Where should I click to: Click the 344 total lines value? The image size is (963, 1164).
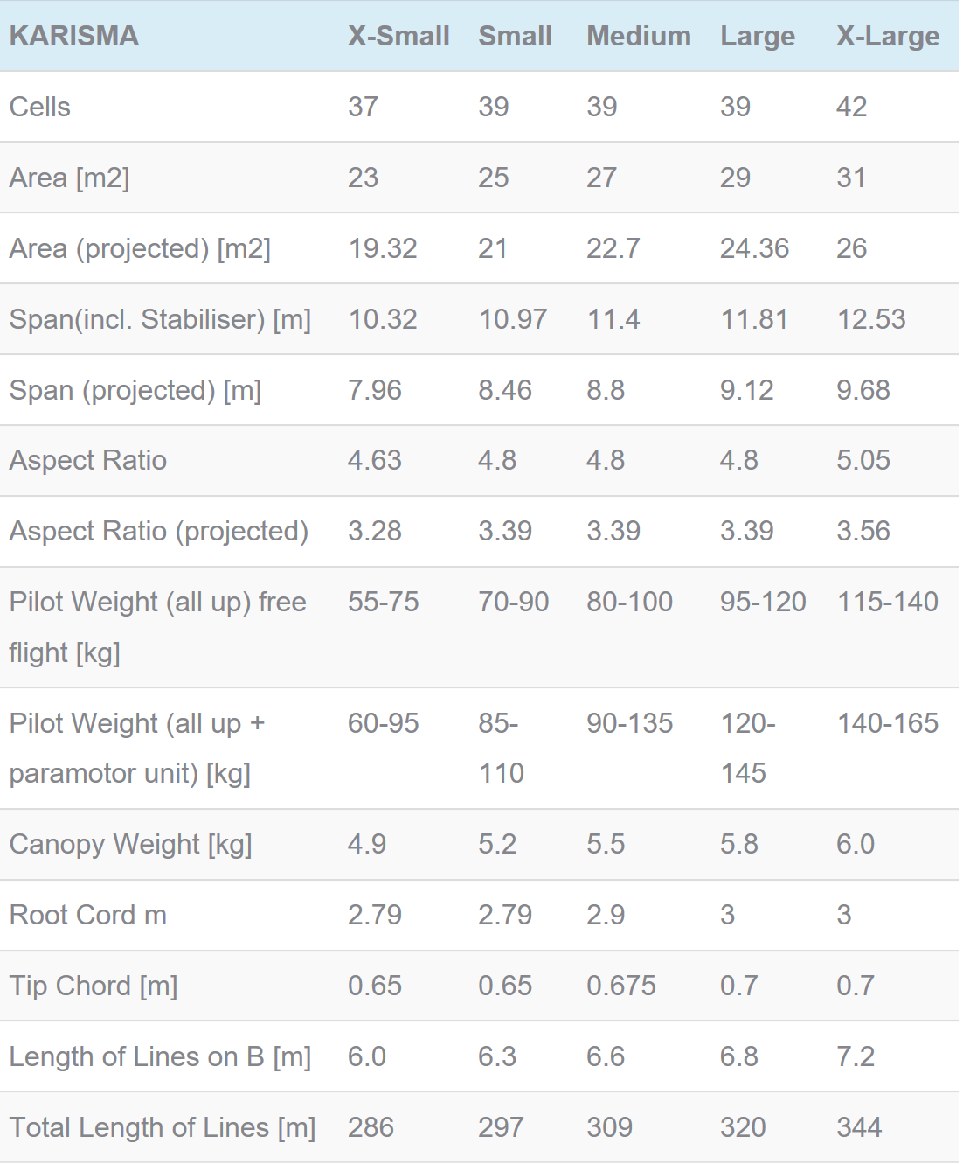coord(858,1127)
